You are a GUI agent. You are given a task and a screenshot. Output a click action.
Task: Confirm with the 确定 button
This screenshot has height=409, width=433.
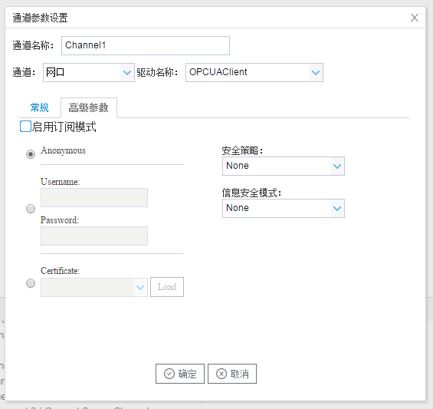180,374
